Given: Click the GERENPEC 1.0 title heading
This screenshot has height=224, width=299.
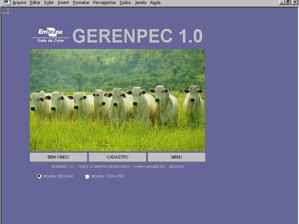Looking at the screenshot, I should tap(137, 36).
